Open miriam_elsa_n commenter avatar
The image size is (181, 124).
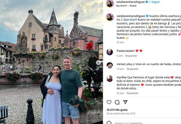(110, 65)
